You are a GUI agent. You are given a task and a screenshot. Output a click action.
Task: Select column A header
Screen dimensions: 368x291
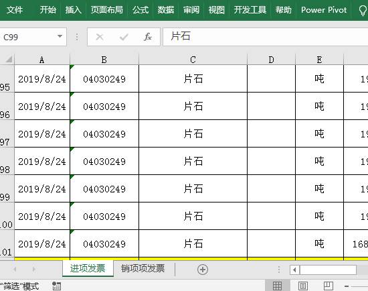(42, 60)
